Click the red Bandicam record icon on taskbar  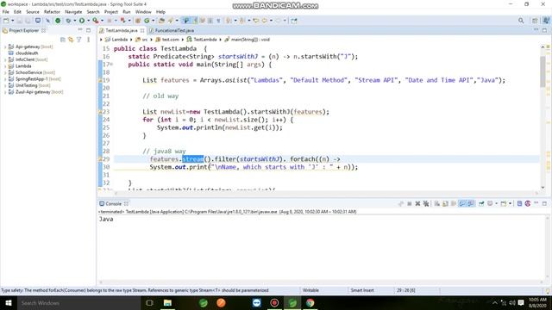pos(274,302)
